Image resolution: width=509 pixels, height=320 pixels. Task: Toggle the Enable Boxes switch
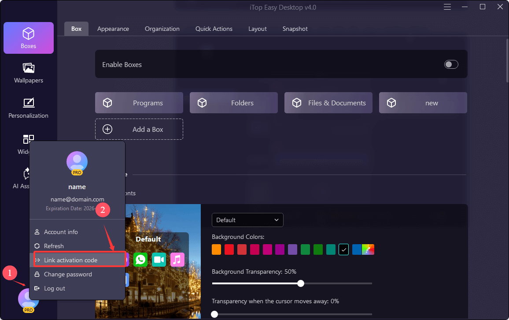451,65
